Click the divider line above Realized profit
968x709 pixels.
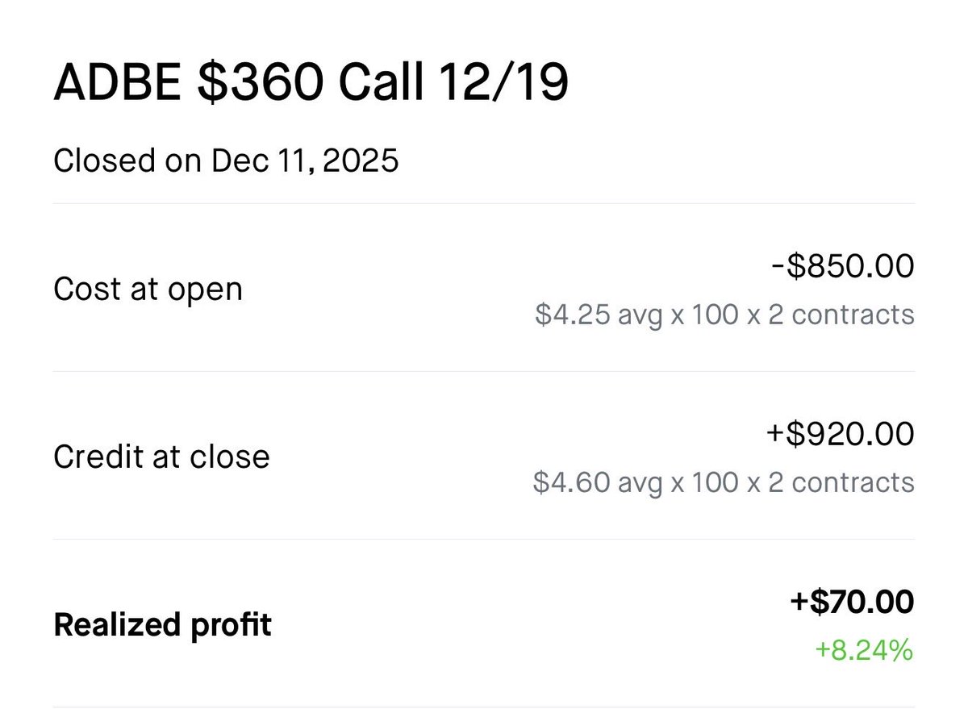click(x=484, y=540)
